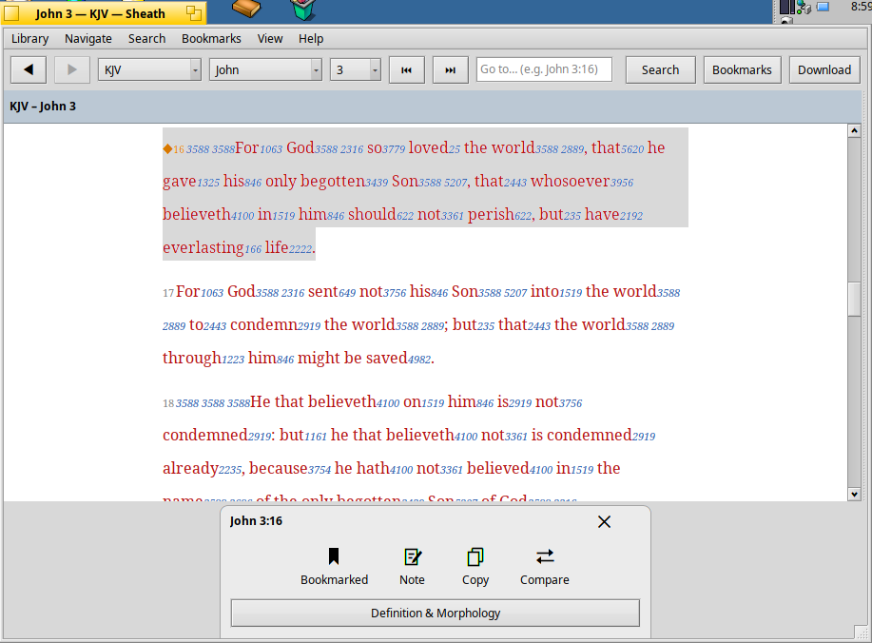This screenshot has width=872, height=643.
Task: Click Strong's number 2235 after "already"
Action: pyautogui.click(x=230, y=470)
